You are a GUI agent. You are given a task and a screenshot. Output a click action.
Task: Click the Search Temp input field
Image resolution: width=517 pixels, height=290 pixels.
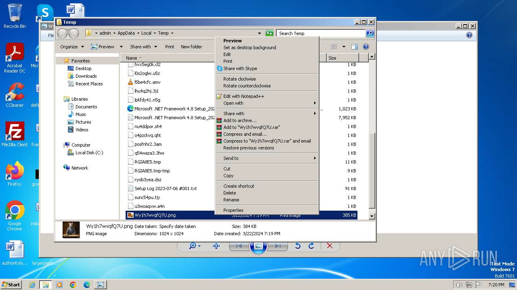321,33
